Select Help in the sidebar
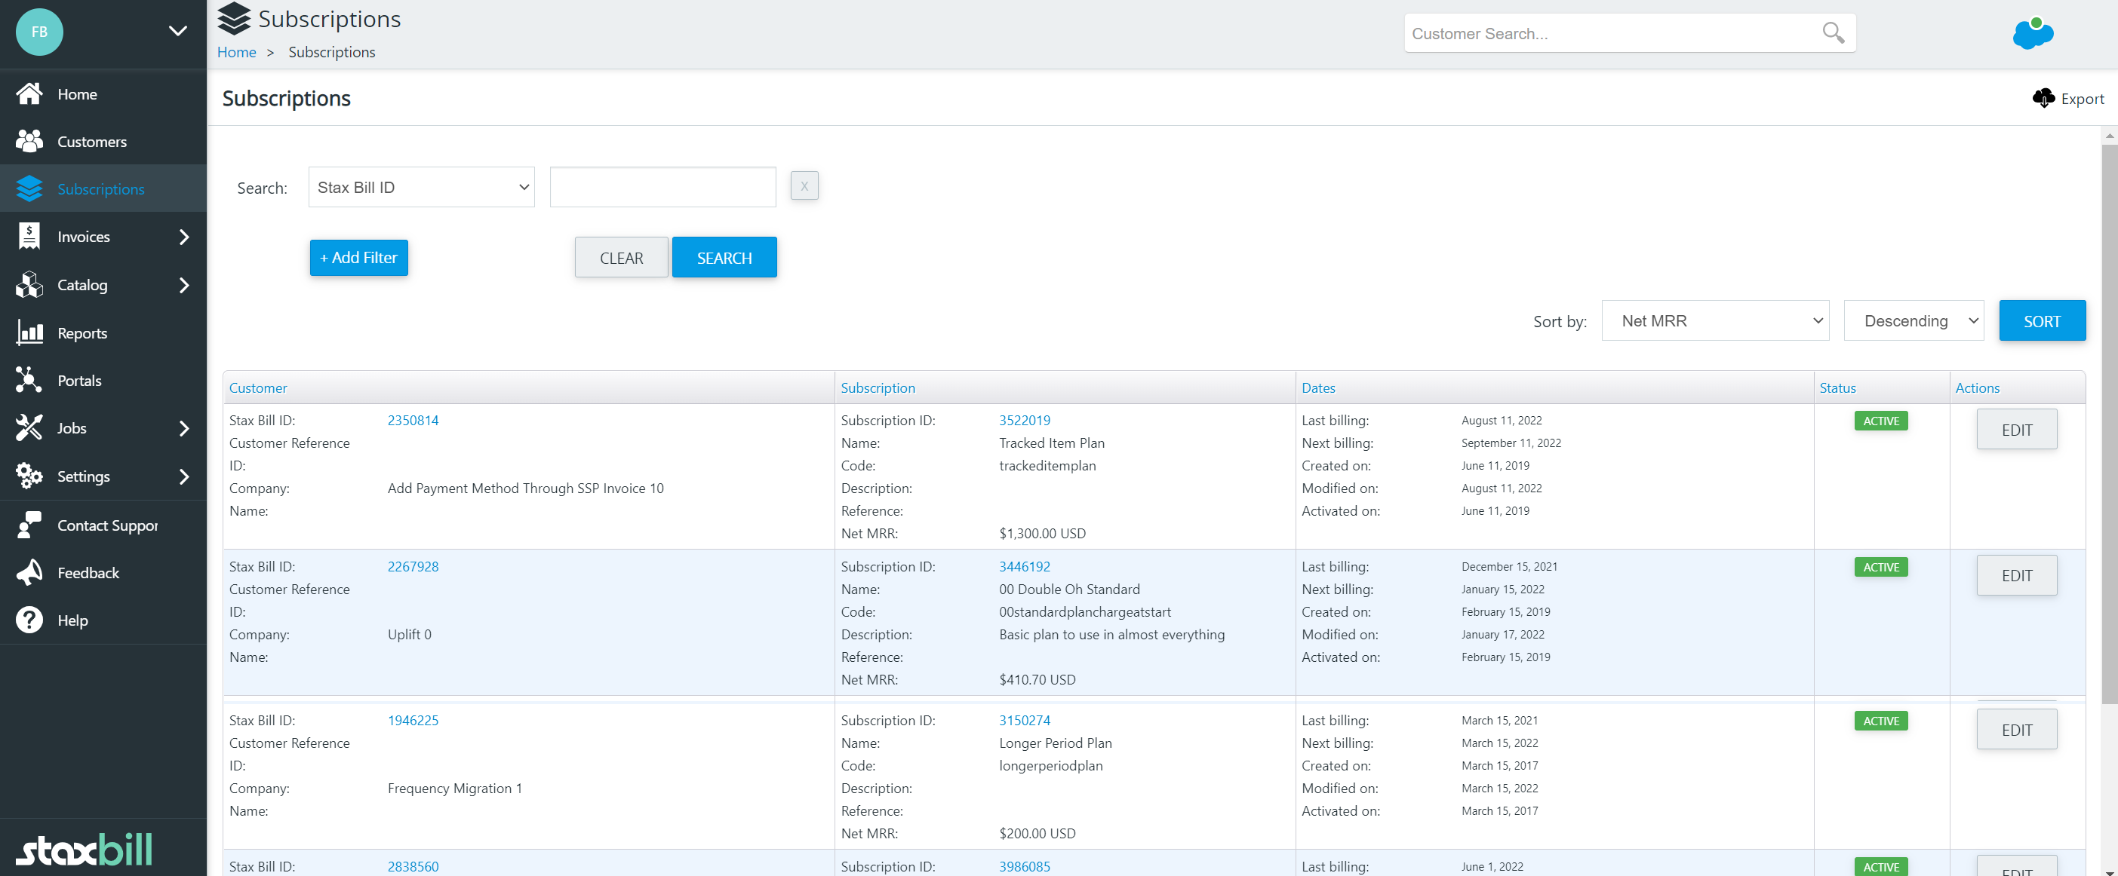 click(103, 620)
